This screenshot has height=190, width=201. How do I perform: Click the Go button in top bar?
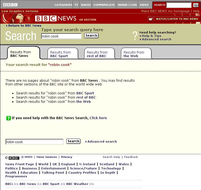[196, 5]
